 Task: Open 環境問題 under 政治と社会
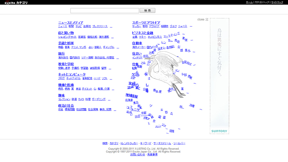click(x=70, y=109)
